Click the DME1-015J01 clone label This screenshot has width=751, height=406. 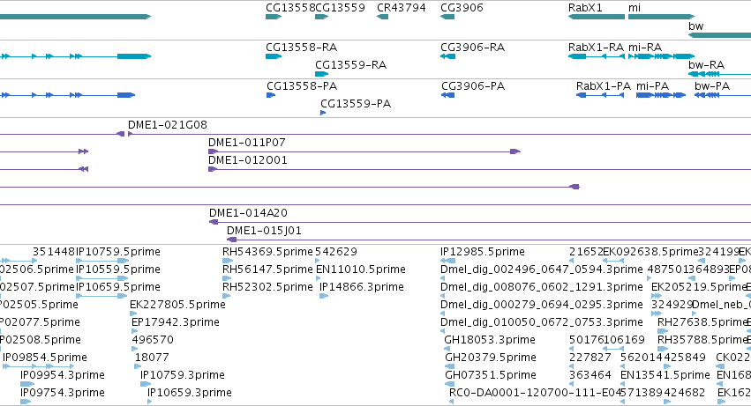pyautogui.click(x=265, y=231)
